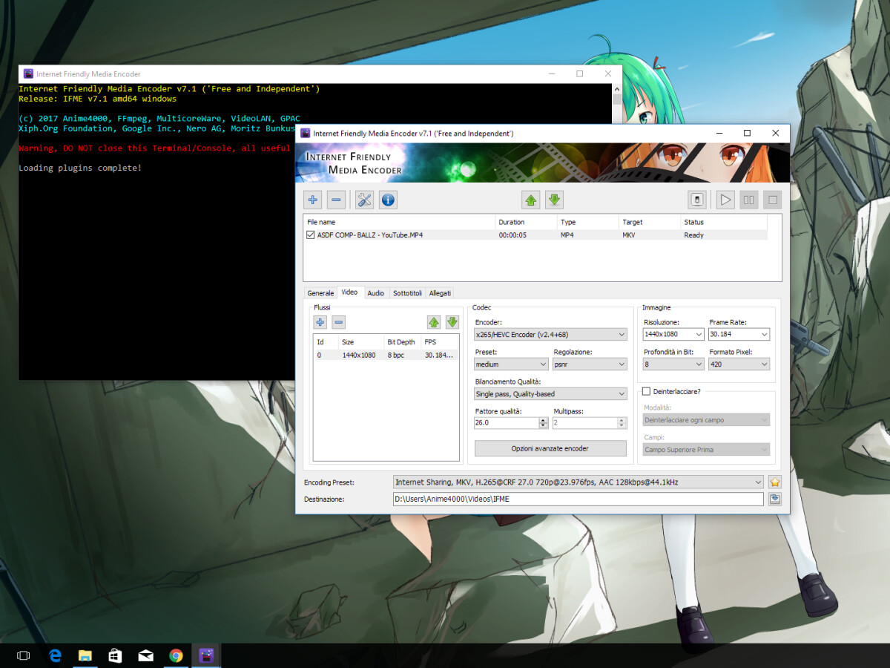Remove the selected file with the minus icon

(x=336, y=200)
